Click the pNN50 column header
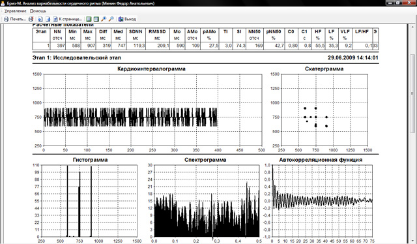The width and height of the screenshot is (417, 244). pos(274,32)
